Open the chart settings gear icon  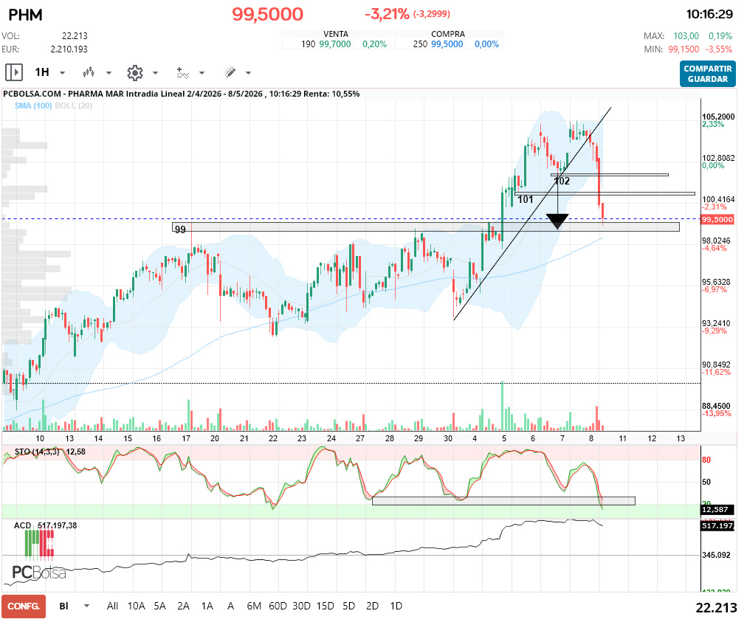pos(135,72)
